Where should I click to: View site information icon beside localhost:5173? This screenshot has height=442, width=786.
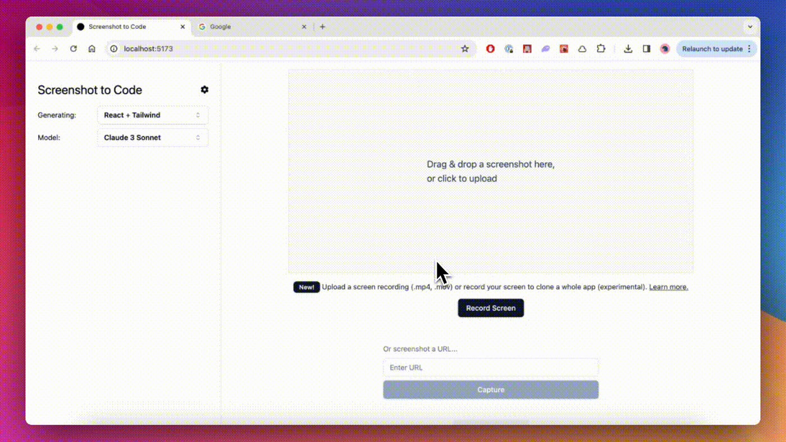(x=113, y=49)
